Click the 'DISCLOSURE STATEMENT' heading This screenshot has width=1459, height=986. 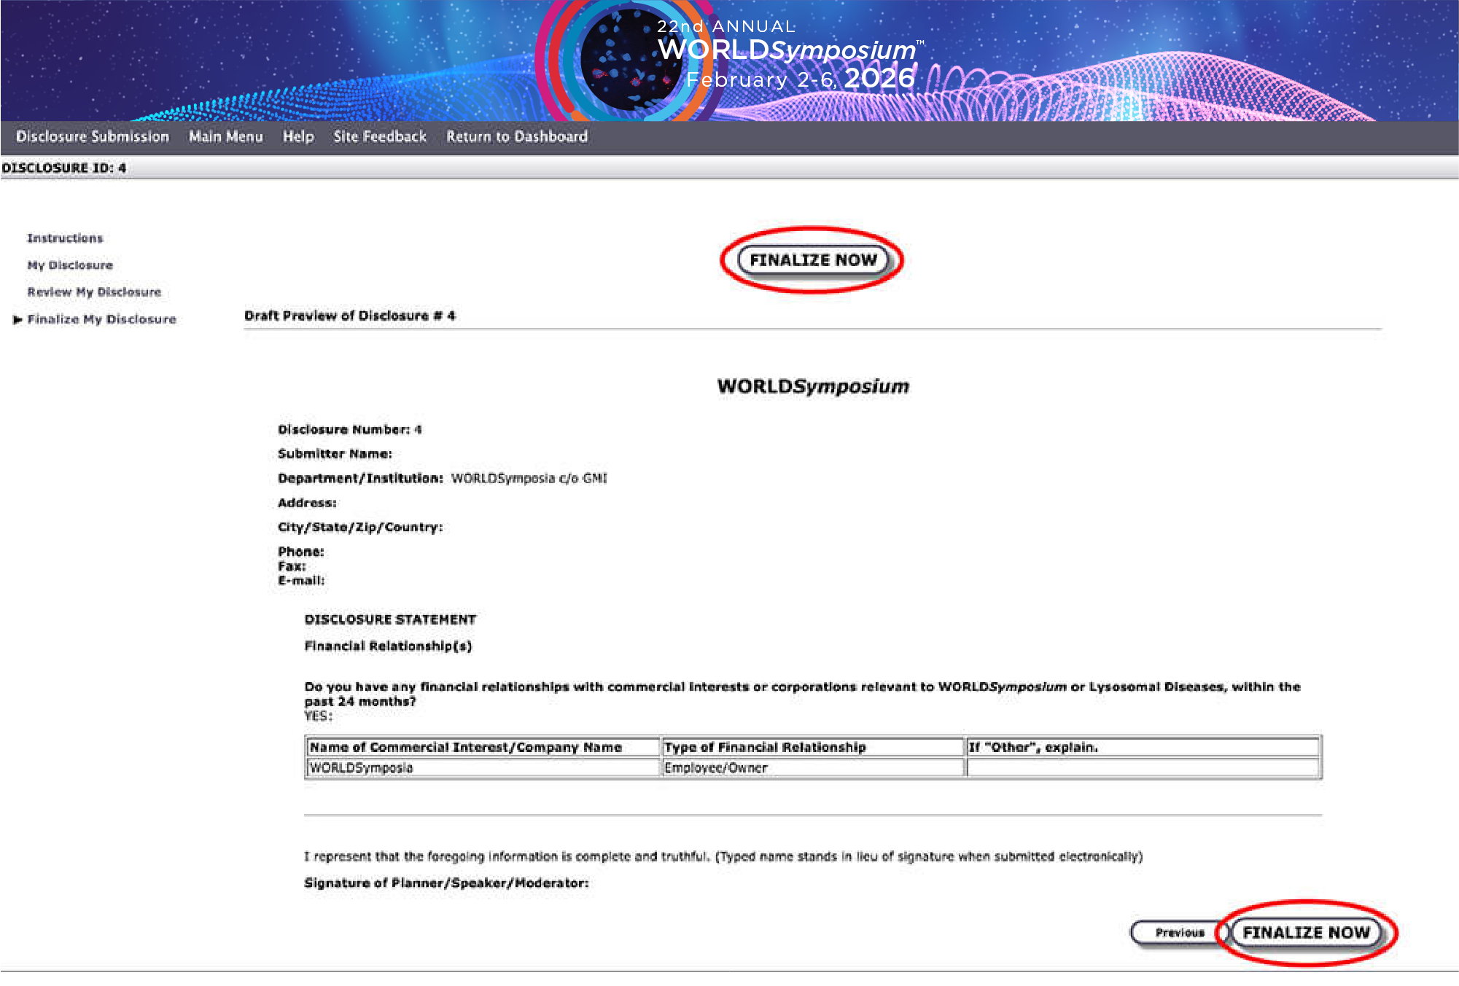[390, 619]
